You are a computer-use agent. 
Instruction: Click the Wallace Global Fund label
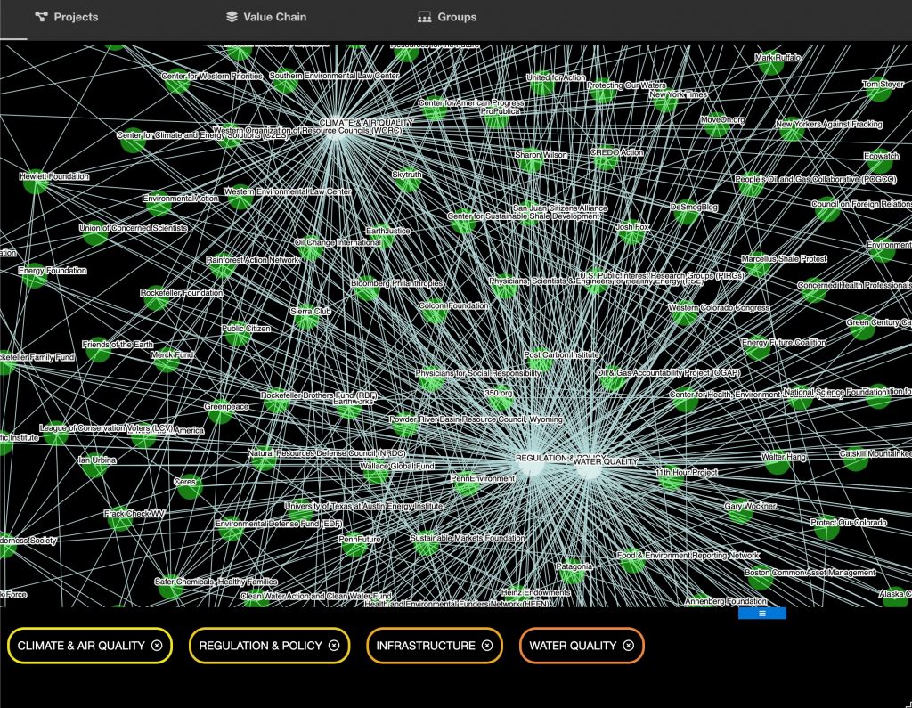click(x=397, y=466)
